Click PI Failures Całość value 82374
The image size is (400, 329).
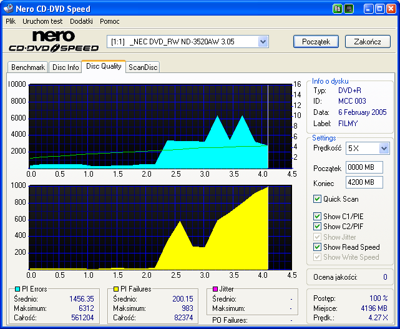pos(183,318)
